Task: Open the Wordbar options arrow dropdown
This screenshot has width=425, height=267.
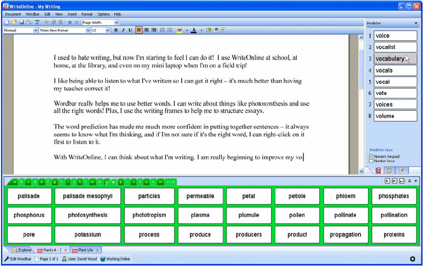Action: 416,181
